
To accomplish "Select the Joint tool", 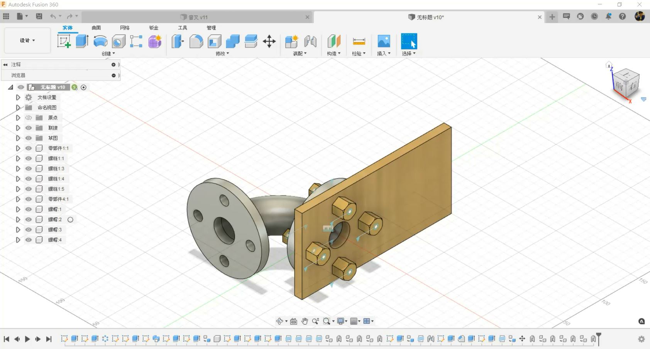I will pyautogui.click(x=310, y=41).
